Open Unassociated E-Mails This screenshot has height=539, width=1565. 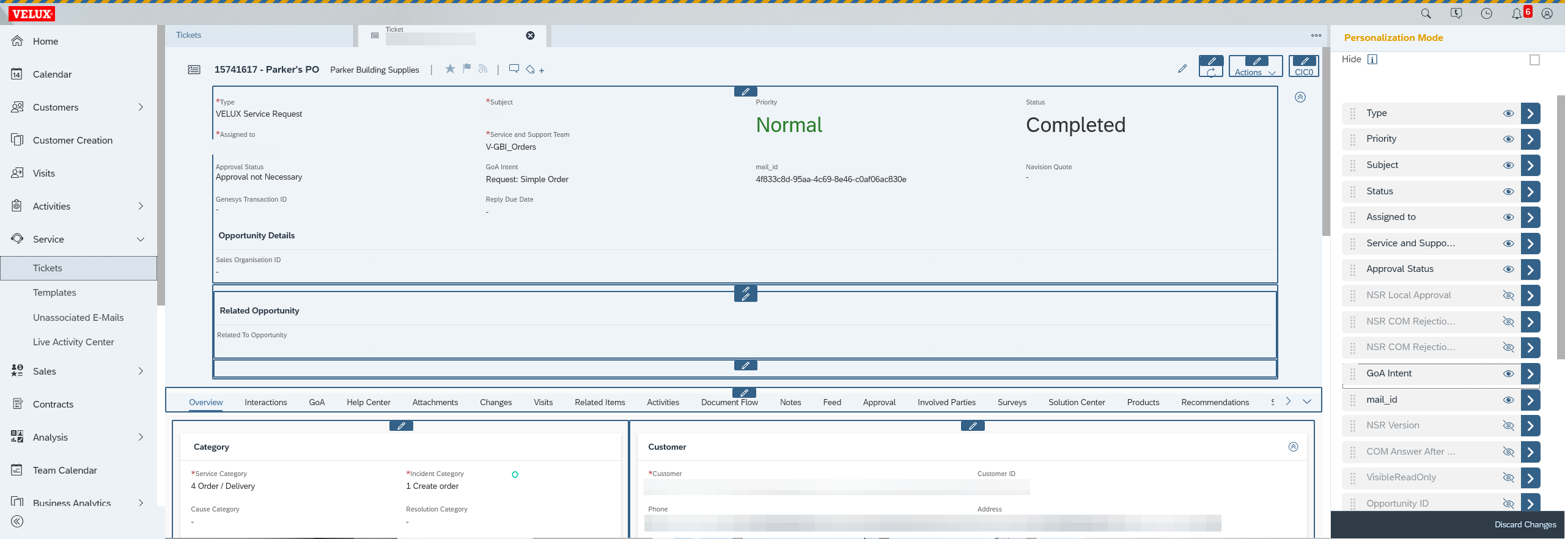[78, 318]
